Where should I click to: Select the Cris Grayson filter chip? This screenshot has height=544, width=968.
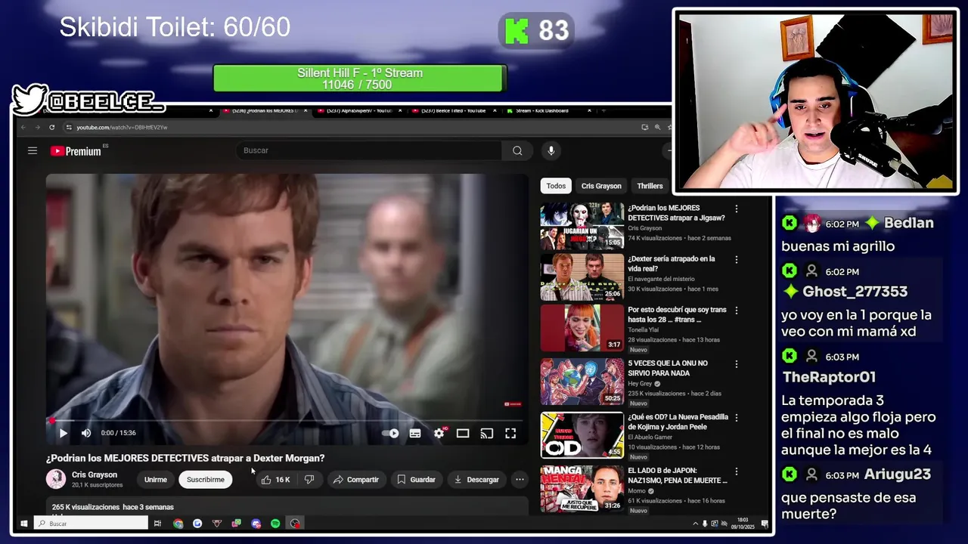point(601,186)
